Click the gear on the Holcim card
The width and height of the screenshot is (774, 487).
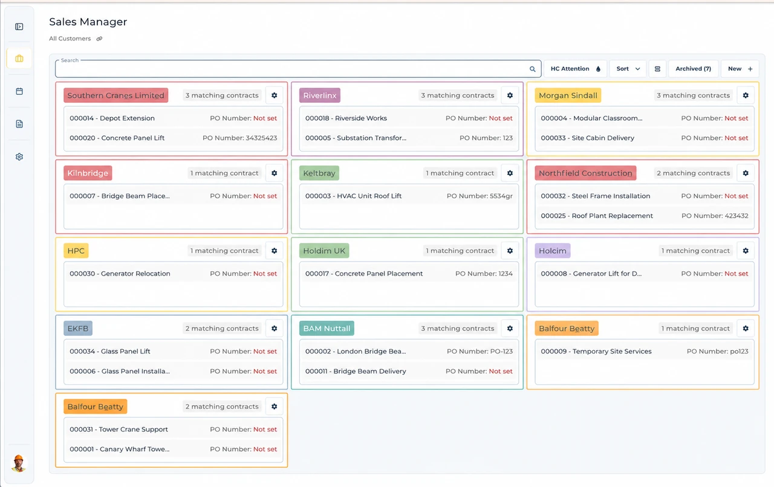746,251
